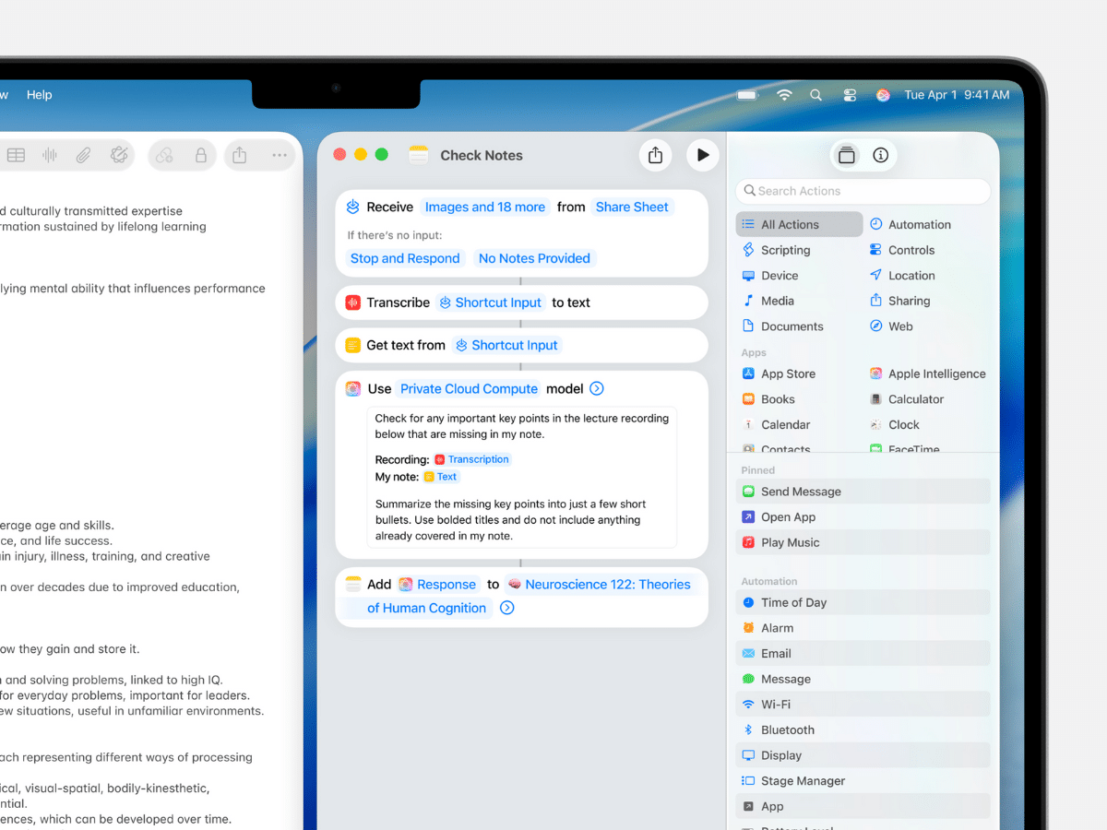Screen dimensions: 1107x830
Task: Select Time of Day automation
Action: click(x=863, y=602)
